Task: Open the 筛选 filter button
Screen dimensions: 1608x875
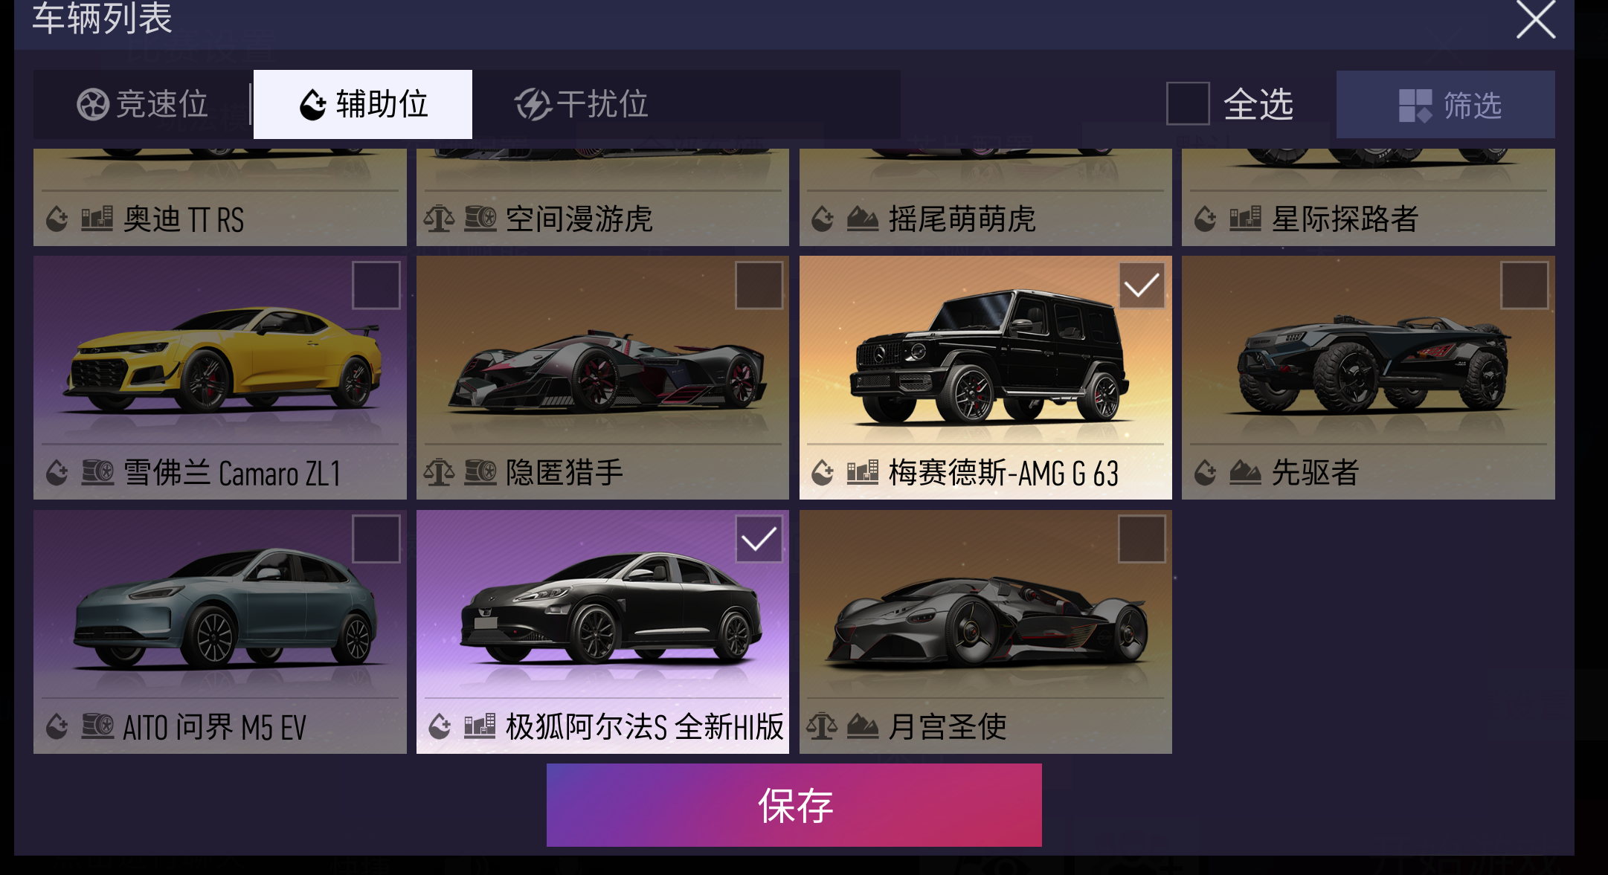Action: pos(1445,105)
